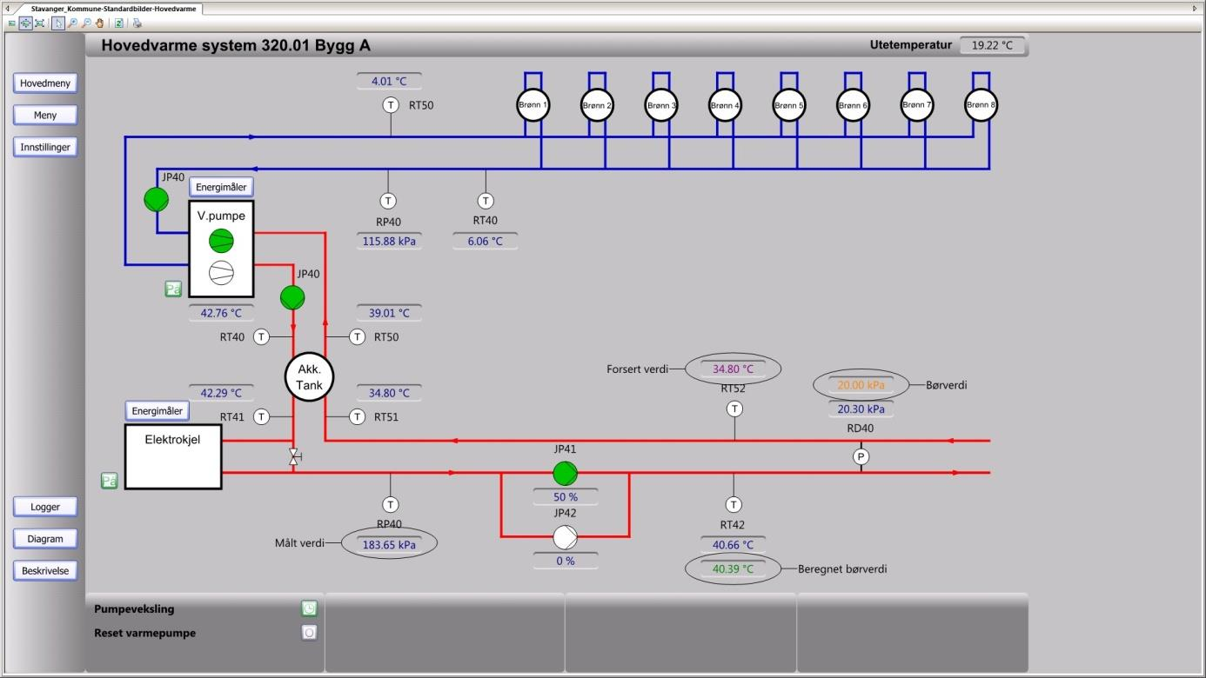Select the white JP42 pump symbol

pos(565,537)
